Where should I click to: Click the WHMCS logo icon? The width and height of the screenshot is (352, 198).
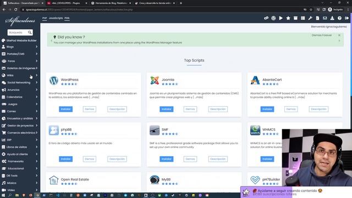tap(255, 130)
